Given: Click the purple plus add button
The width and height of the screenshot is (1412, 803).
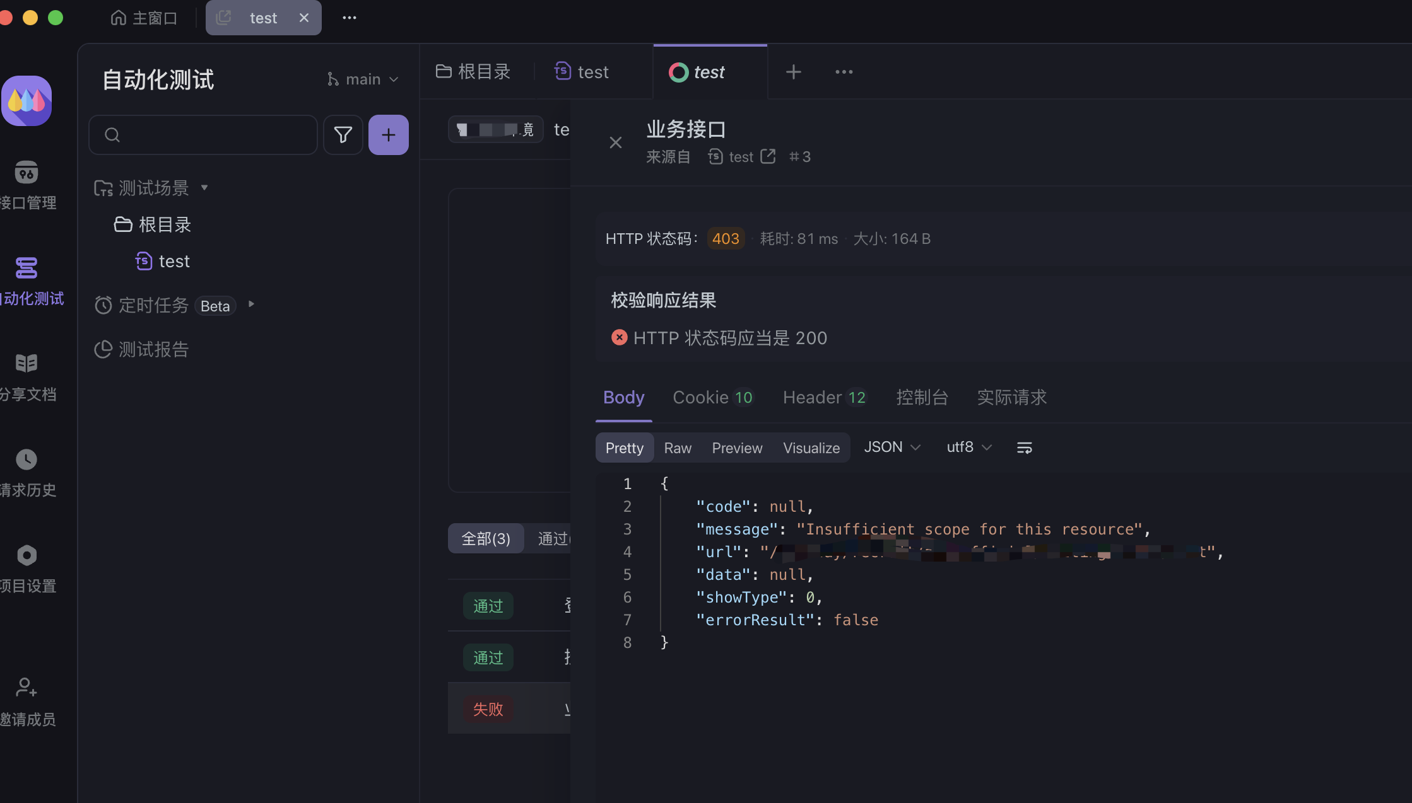Looking at the screenshot, I should (x=388, y=135).
